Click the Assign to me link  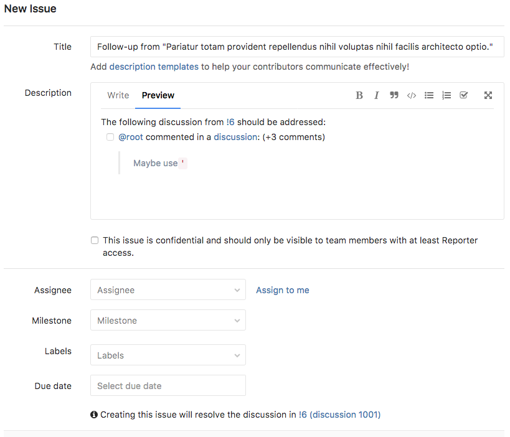click(x=283, y=290)
